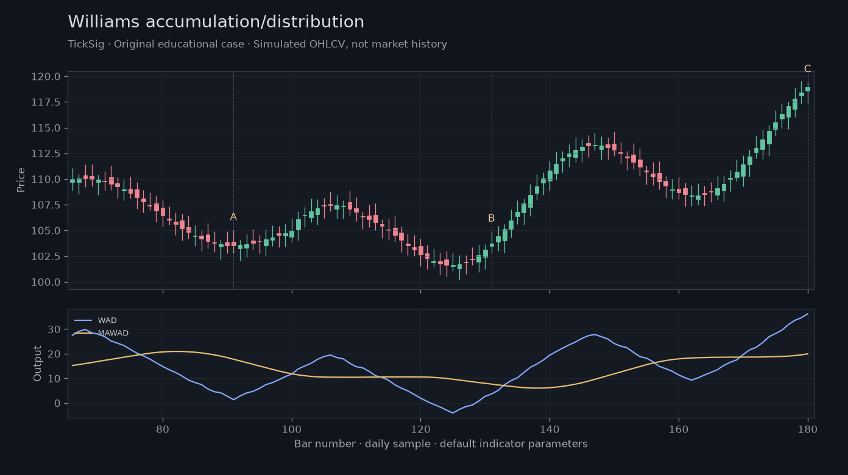The width and height of the screenshot is (848, 475).
Task: Click the 20 output tick label
Action: pyautogui.click(x=55, y=354)
